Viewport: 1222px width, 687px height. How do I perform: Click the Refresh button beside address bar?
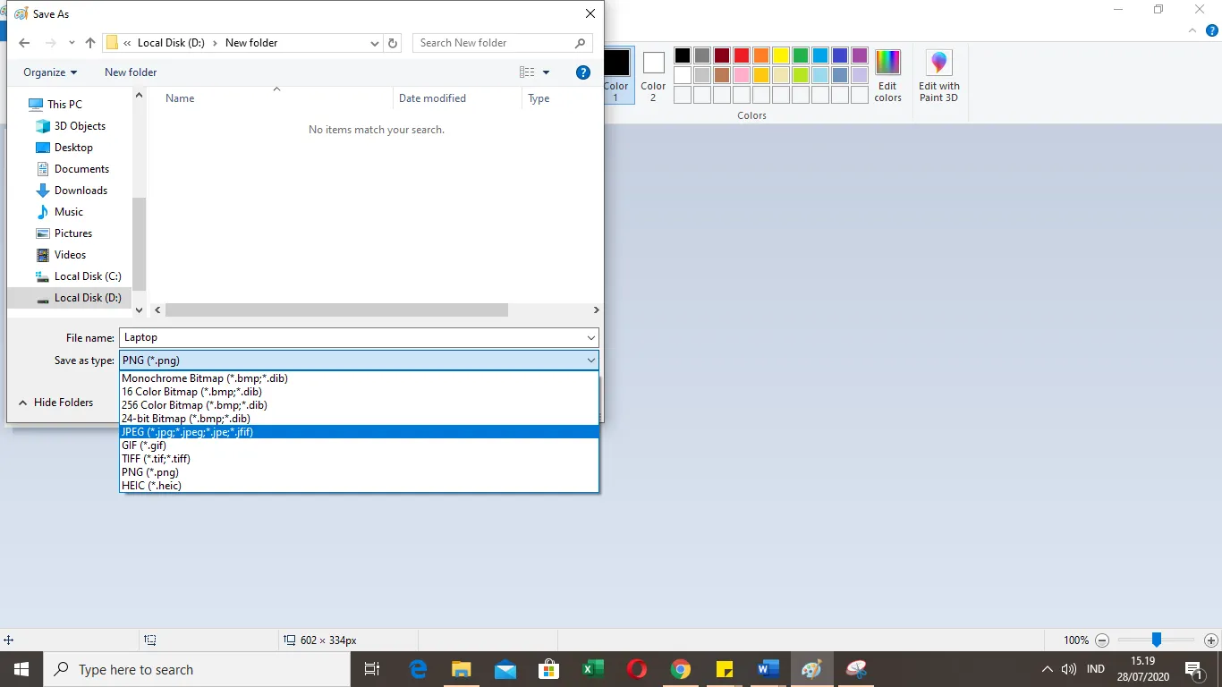point(393,43)
